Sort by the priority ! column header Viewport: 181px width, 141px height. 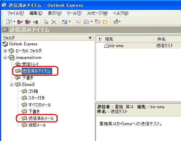coord(100,39)
